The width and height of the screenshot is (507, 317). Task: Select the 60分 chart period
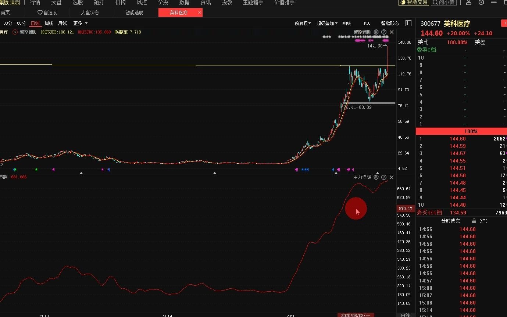click(x=21, y=23)
